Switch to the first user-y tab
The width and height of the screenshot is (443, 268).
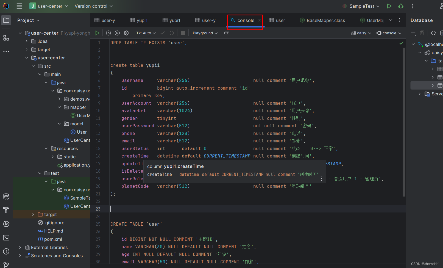[105, 20]
